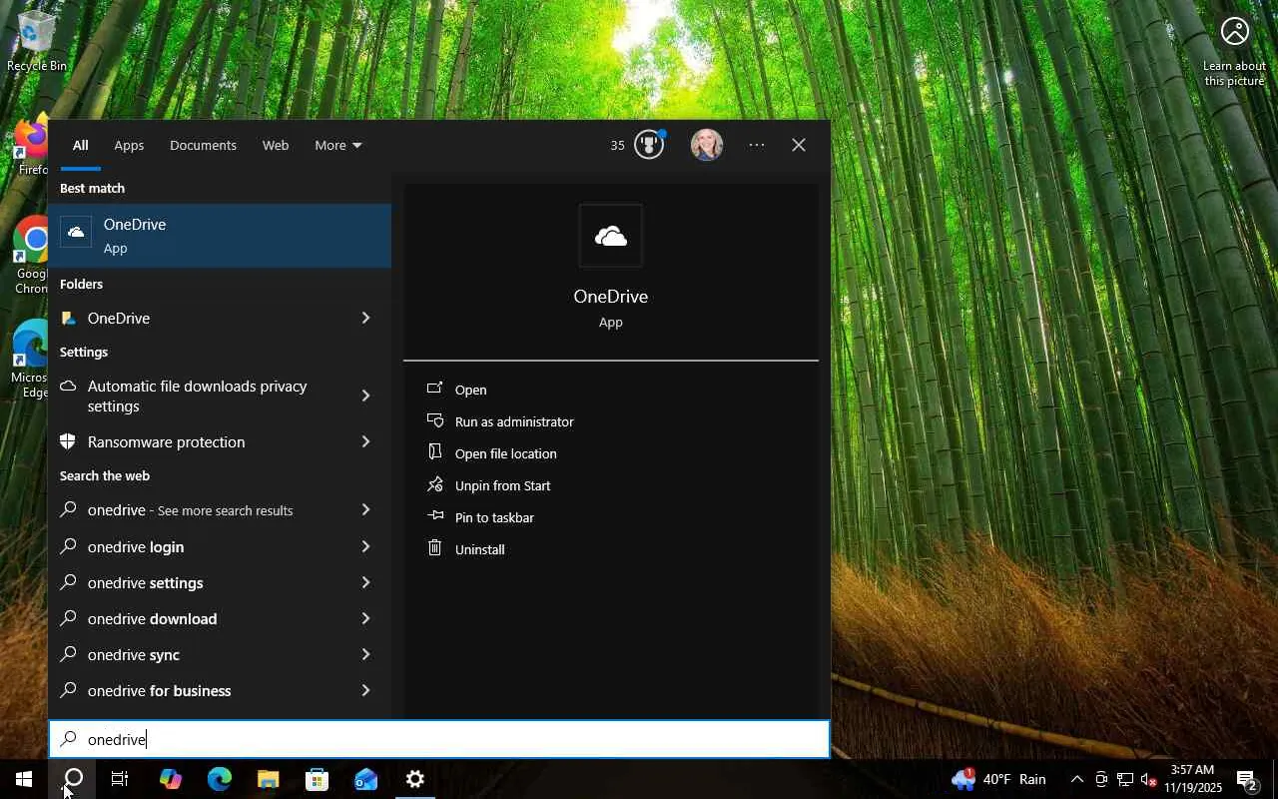Expand the arrow beside the OneDrive folder result
This screenshot has height=799, width=1278.
tap(366, 318)
